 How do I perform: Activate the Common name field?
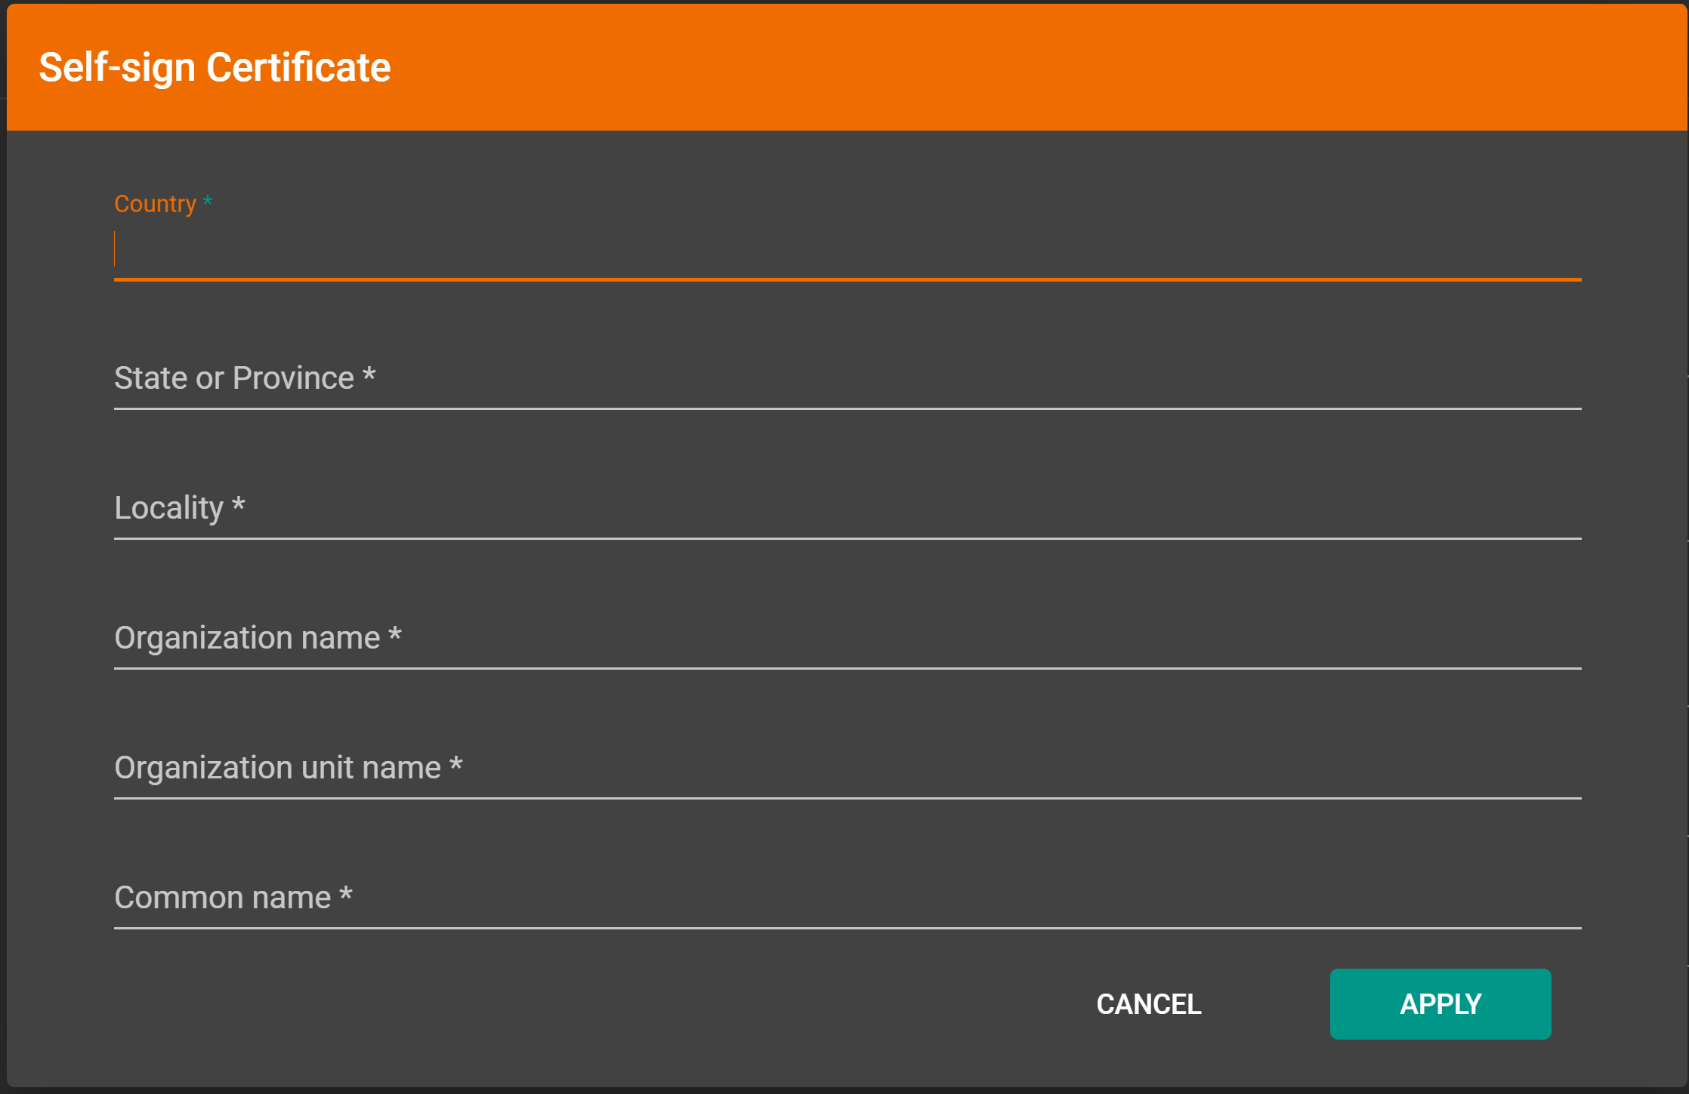846,898
